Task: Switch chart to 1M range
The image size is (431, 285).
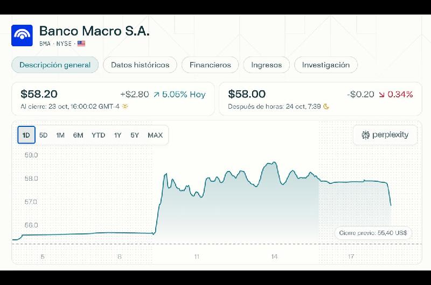Action: click(60, 135)
